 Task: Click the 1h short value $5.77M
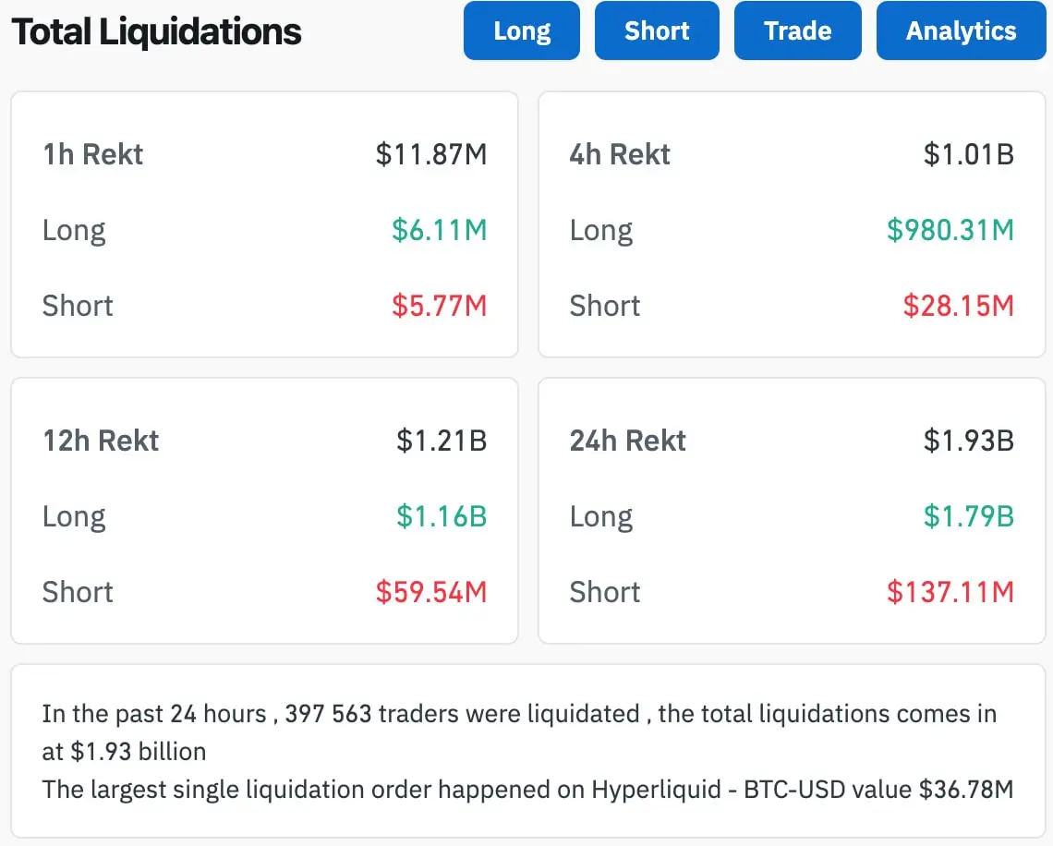[x=439, y=306]
